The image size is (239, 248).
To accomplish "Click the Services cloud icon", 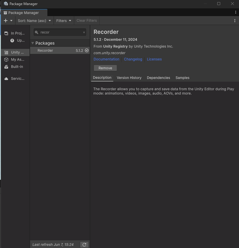I will [6, 79].
